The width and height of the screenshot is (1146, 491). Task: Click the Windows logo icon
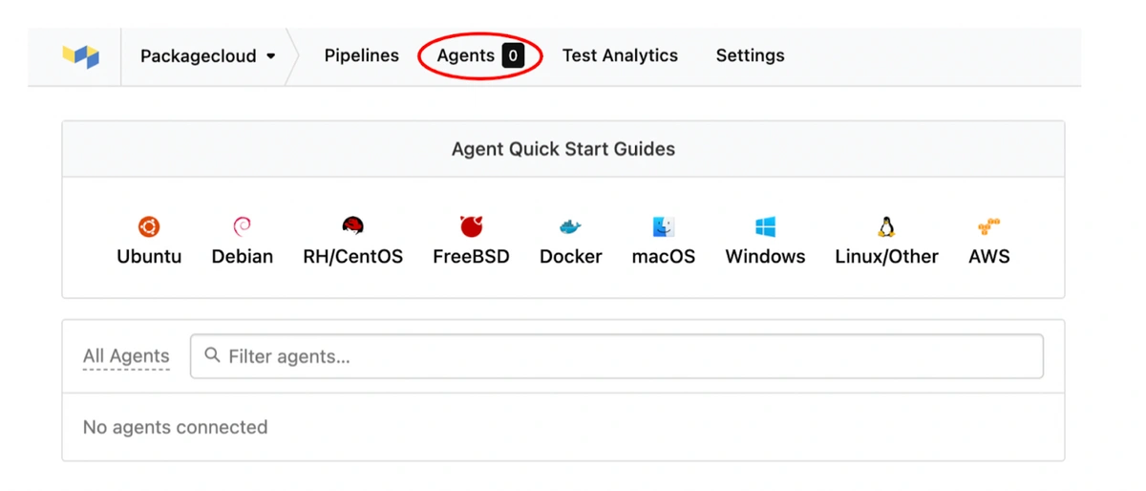(x=765, y=226)
